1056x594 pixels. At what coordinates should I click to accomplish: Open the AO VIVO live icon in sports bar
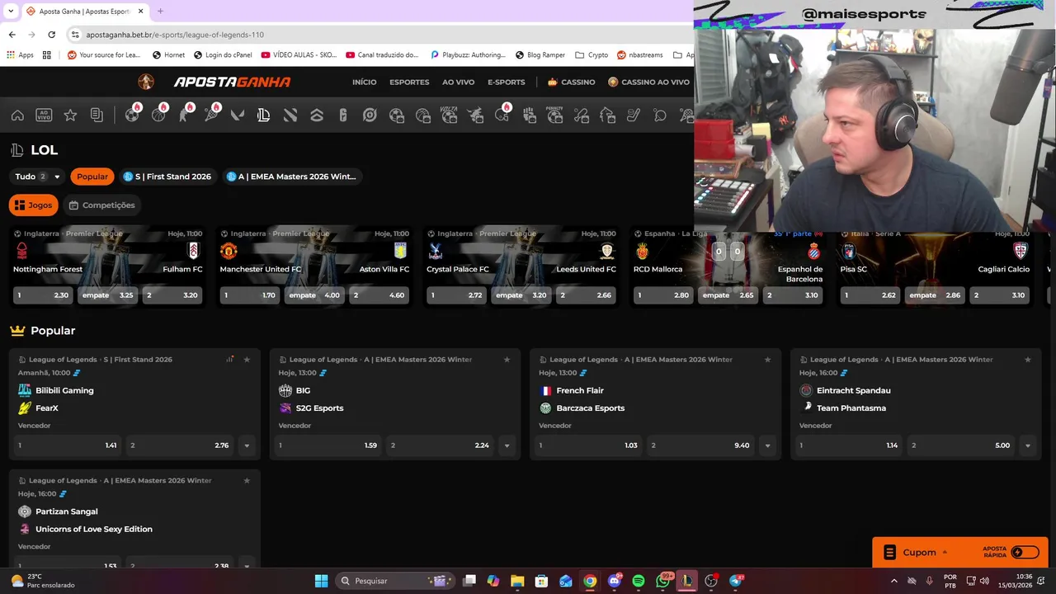point(44,115)
